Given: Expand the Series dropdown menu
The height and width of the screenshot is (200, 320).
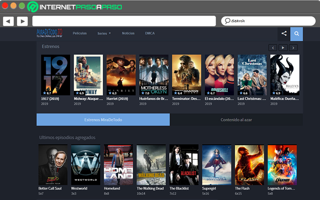Looking at the screenshot, I should [x=104, y=34].
